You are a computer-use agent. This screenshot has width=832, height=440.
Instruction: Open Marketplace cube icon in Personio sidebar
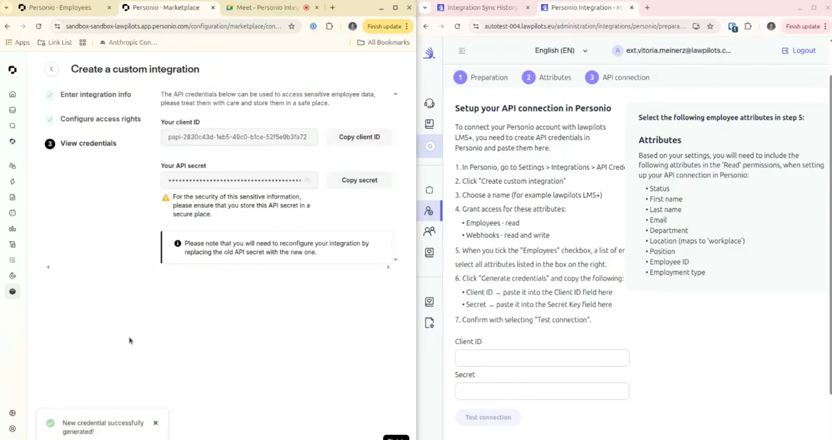[12, 291]
